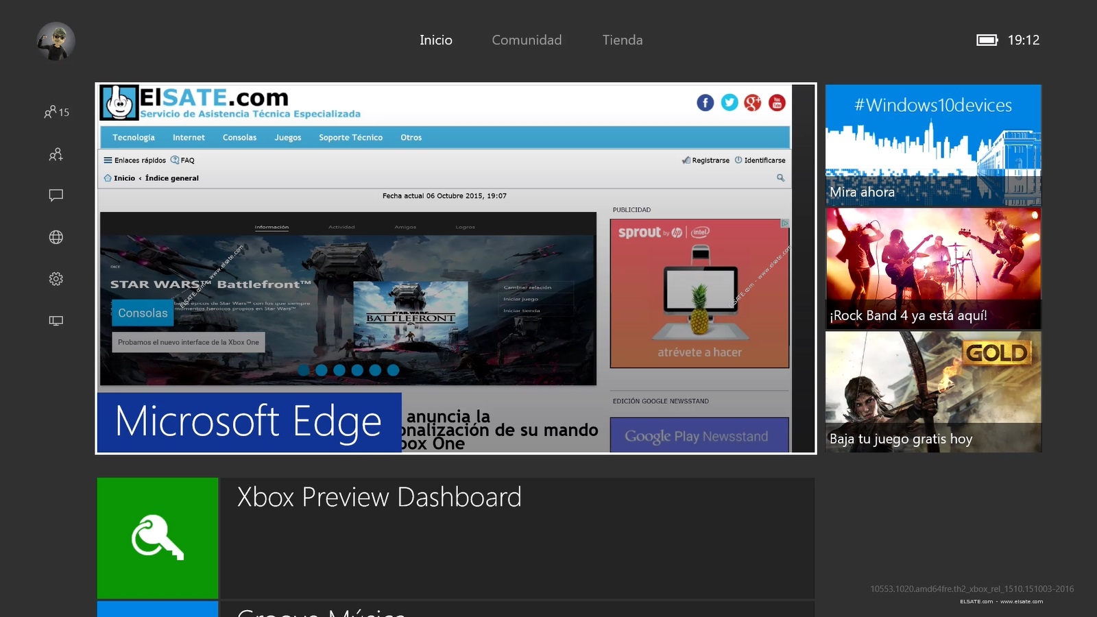Click the Google Play Newsstand banner
The height and width of the screenshot is (617, 1097).
pos(699,435)
